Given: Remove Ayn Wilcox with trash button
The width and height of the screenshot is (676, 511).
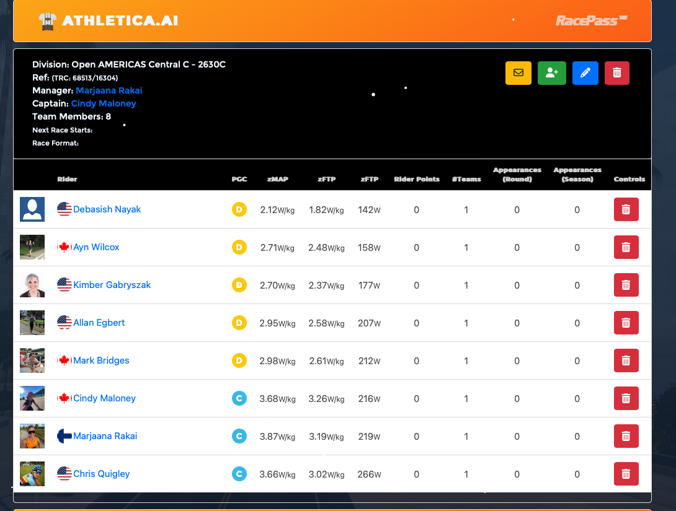Looking at the screenshot, I should 626,247.
